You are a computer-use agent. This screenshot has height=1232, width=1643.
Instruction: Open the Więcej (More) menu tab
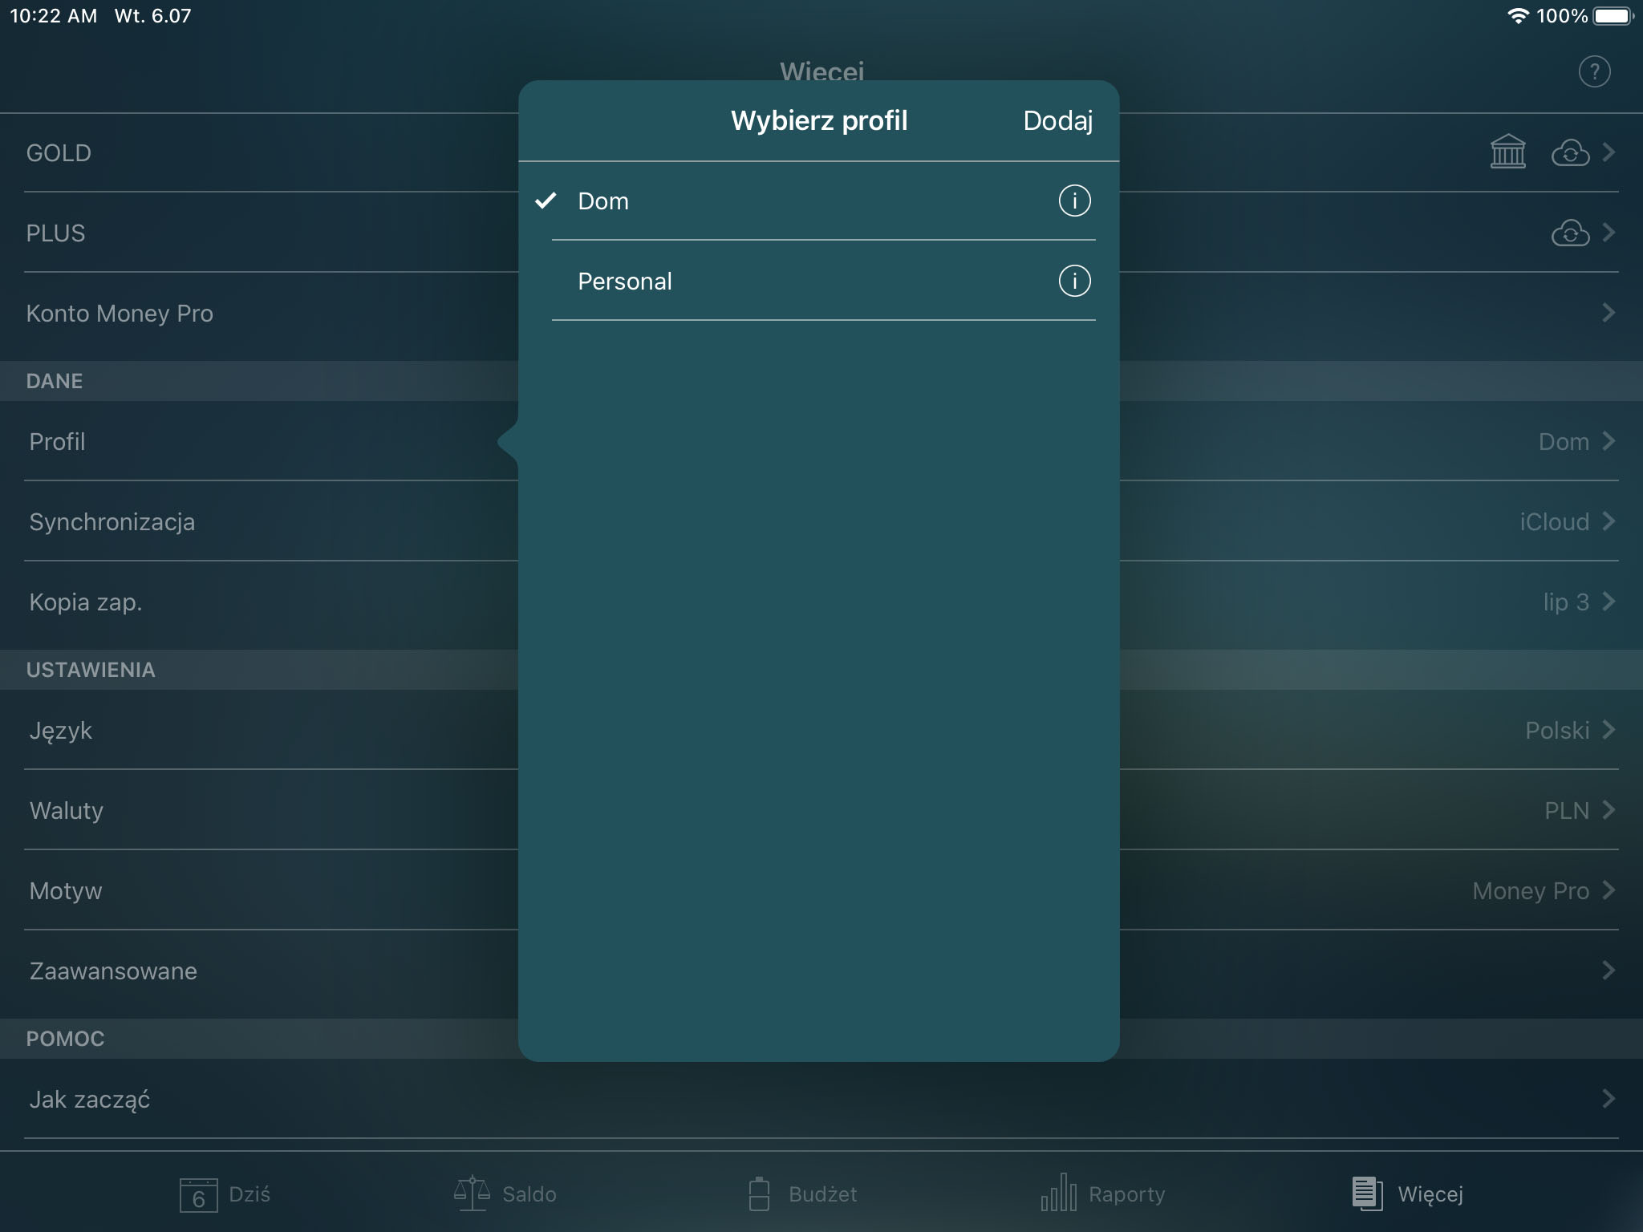[1405, 1193]
